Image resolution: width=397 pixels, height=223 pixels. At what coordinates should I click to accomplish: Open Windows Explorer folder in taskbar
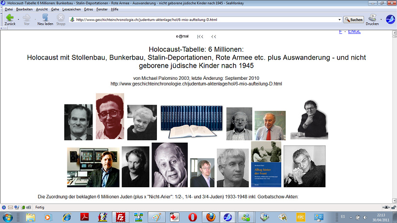31,218
